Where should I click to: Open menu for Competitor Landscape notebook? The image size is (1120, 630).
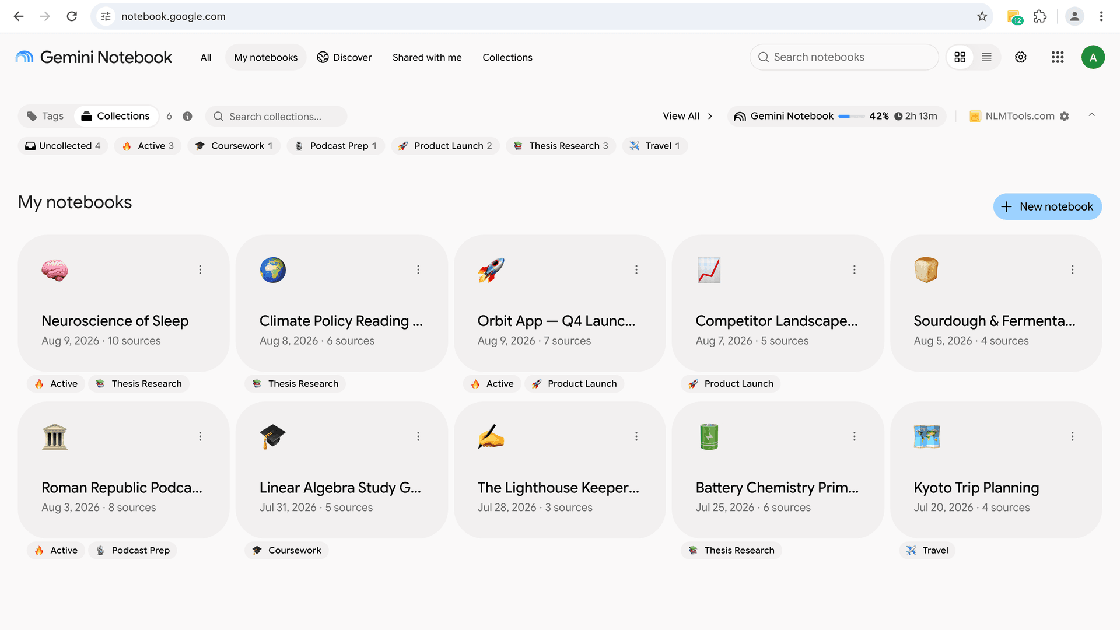[x=855, y=269]
